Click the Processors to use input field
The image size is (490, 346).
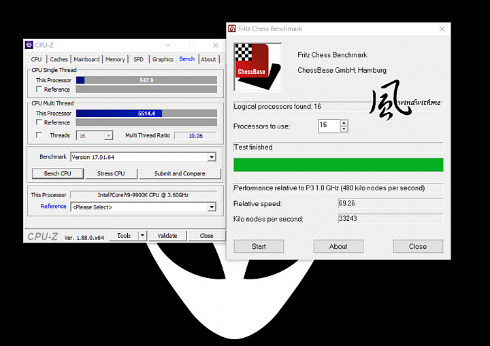(329, 126)
